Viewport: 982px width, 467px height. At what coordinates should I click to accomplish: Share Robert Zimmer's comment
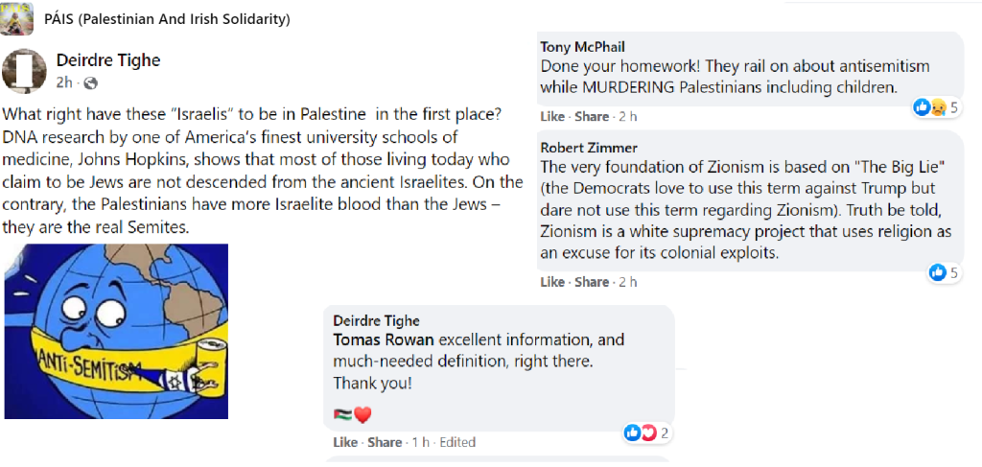click(x=591, y=282)
